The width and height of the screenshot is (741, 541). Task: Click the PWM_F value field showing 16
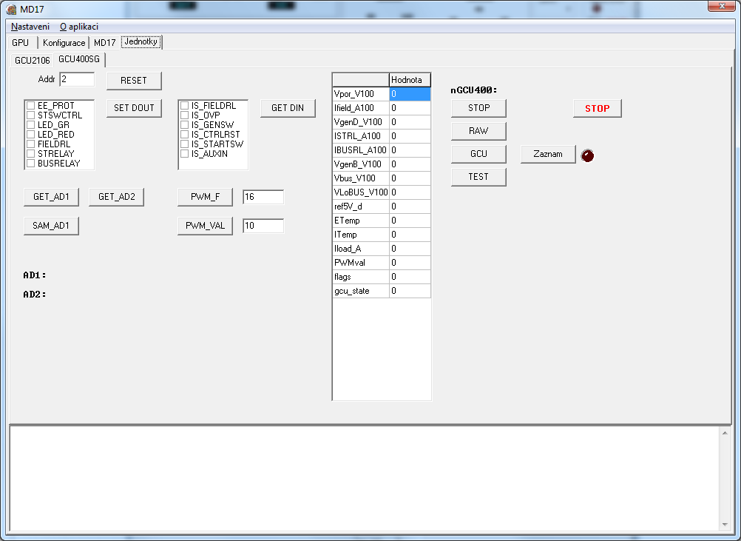[263, 197]
